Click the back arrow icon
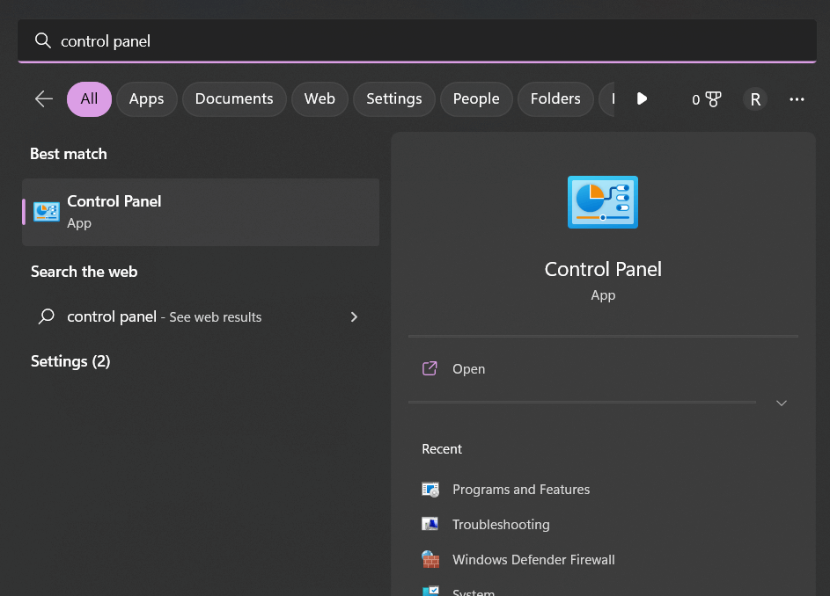 tap(44, 98)
